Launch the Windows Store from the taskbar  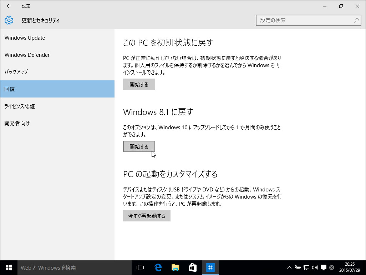tap(193, 267)
